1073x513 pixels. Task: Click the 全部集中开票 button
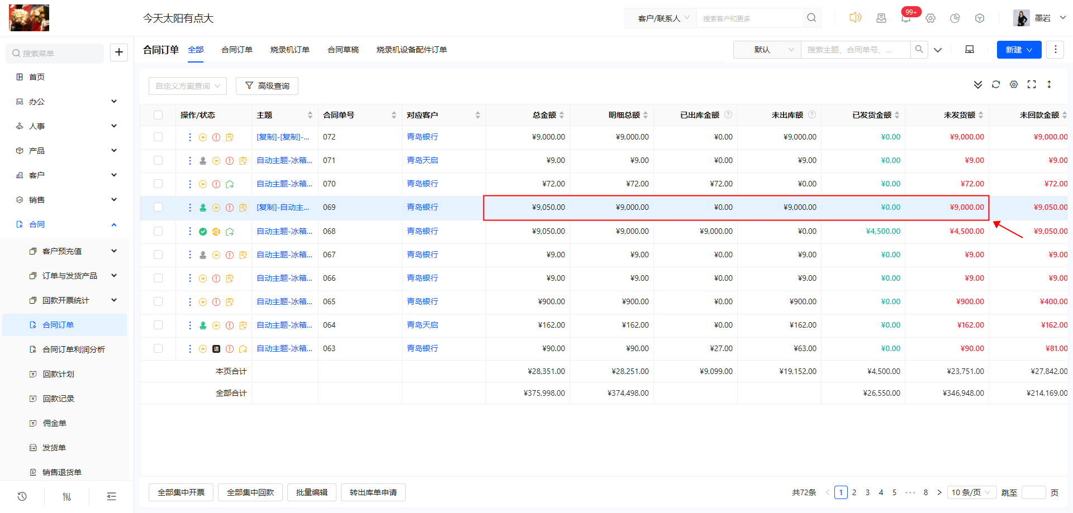pyautogui.click(x=181, y=492)
